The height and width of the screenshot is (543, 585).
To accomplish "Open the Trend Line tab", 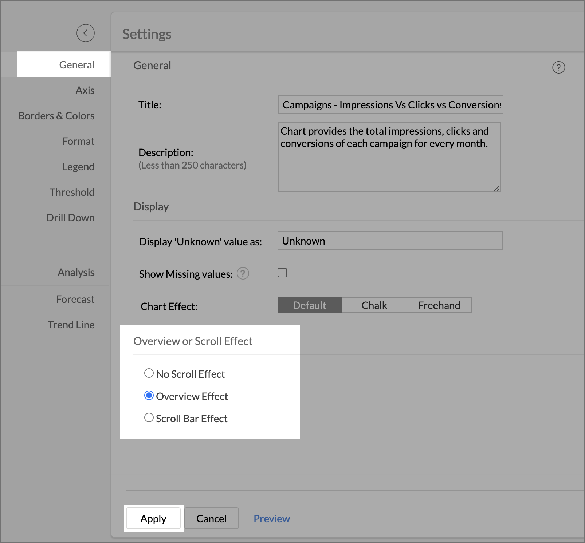I will click(71, 325).
